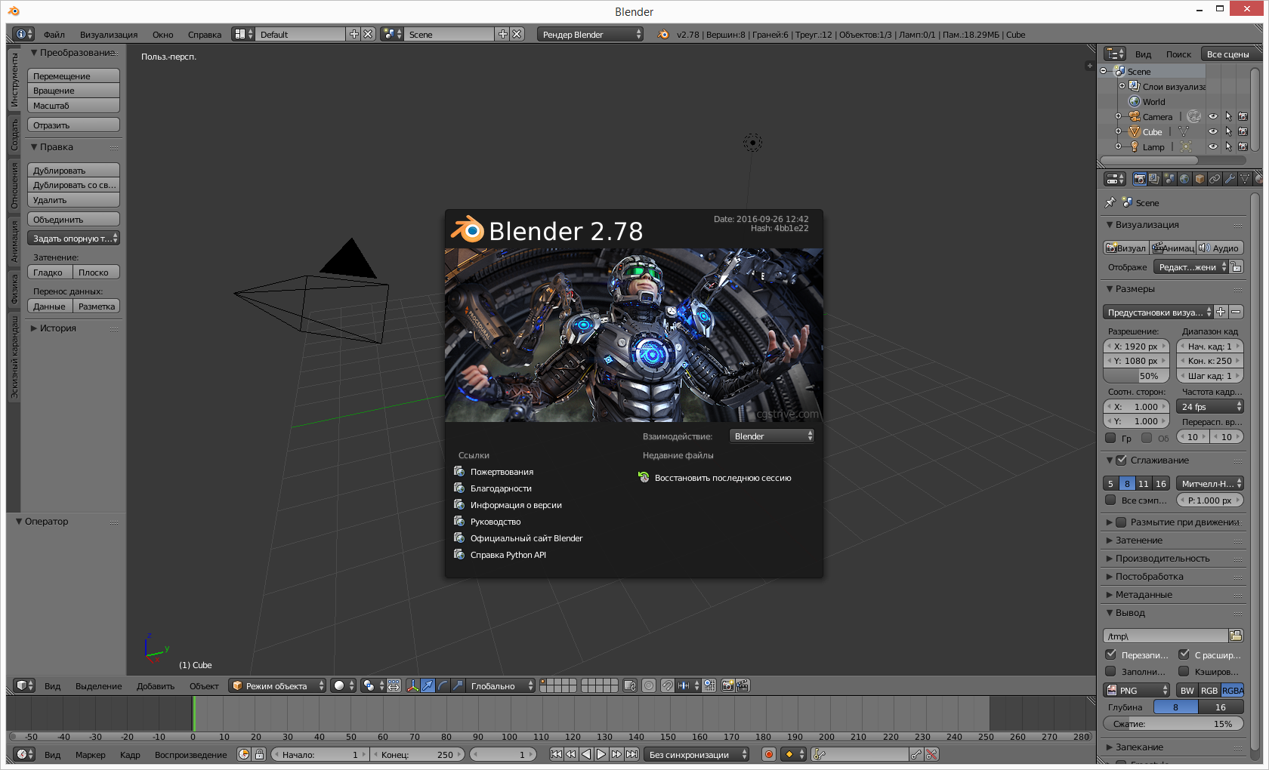The height and width of the screenshot is (770, 1269).
Task: Open the Object properties cube tab icon
Action: (1200, 179)
